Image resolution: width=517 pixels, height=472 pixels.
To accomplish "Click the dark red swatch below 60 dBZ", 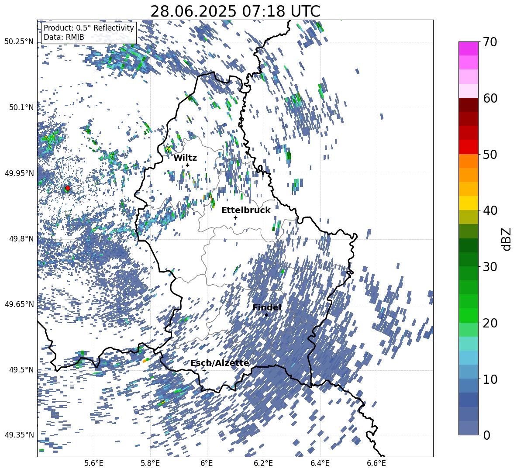I will point(468,105).
